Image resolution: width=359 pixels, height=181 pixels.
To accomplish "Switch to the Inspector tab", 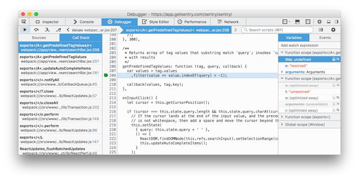I will pyautogui.click(x=47, y=22).
